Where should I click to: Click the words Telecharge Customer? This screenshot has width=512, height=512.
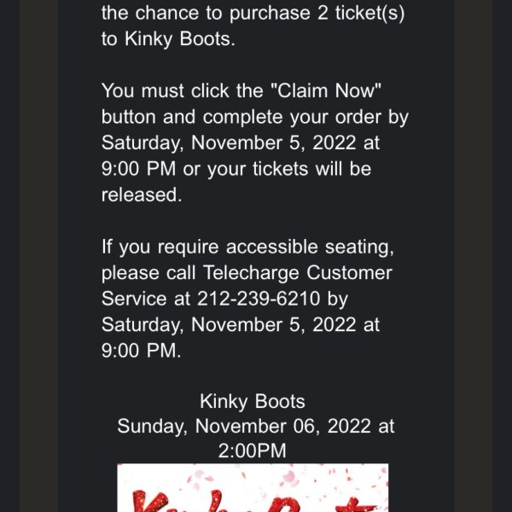click(x=298, y=273)
